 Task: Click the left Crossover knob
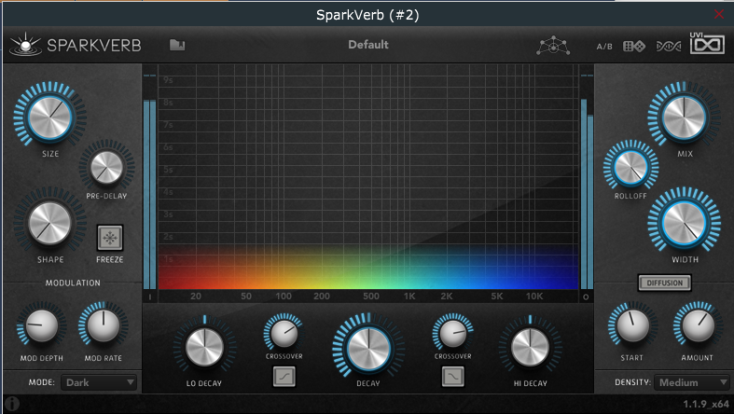[x=284, y=333]
